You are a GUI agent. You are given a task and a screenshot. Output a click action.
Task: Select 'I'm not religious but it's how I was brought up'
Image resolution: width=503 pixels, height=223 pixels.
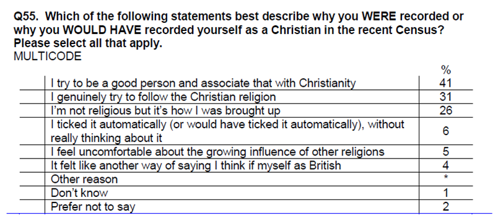pyautogui.click(x=165, y=111)
